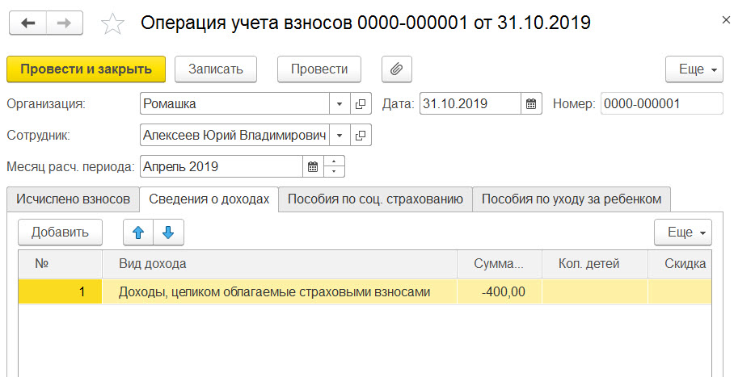Switch to Пособия по соц. страхованию tab
Viewport: 734px width, 377px height.
coord(375,199)
